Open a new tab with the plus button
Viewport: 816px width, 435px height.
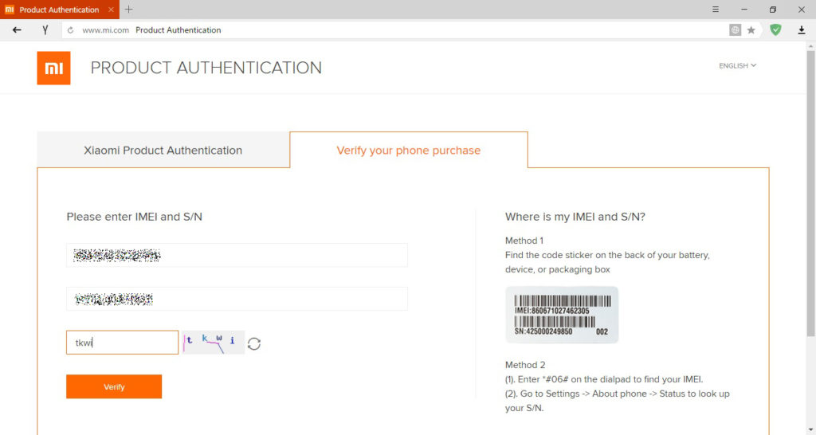point(129,10)
